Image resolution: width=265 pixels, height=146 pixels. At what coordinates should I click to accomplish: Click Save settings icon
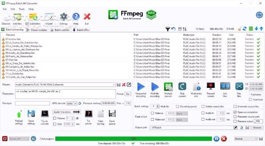tap(31, 114)
